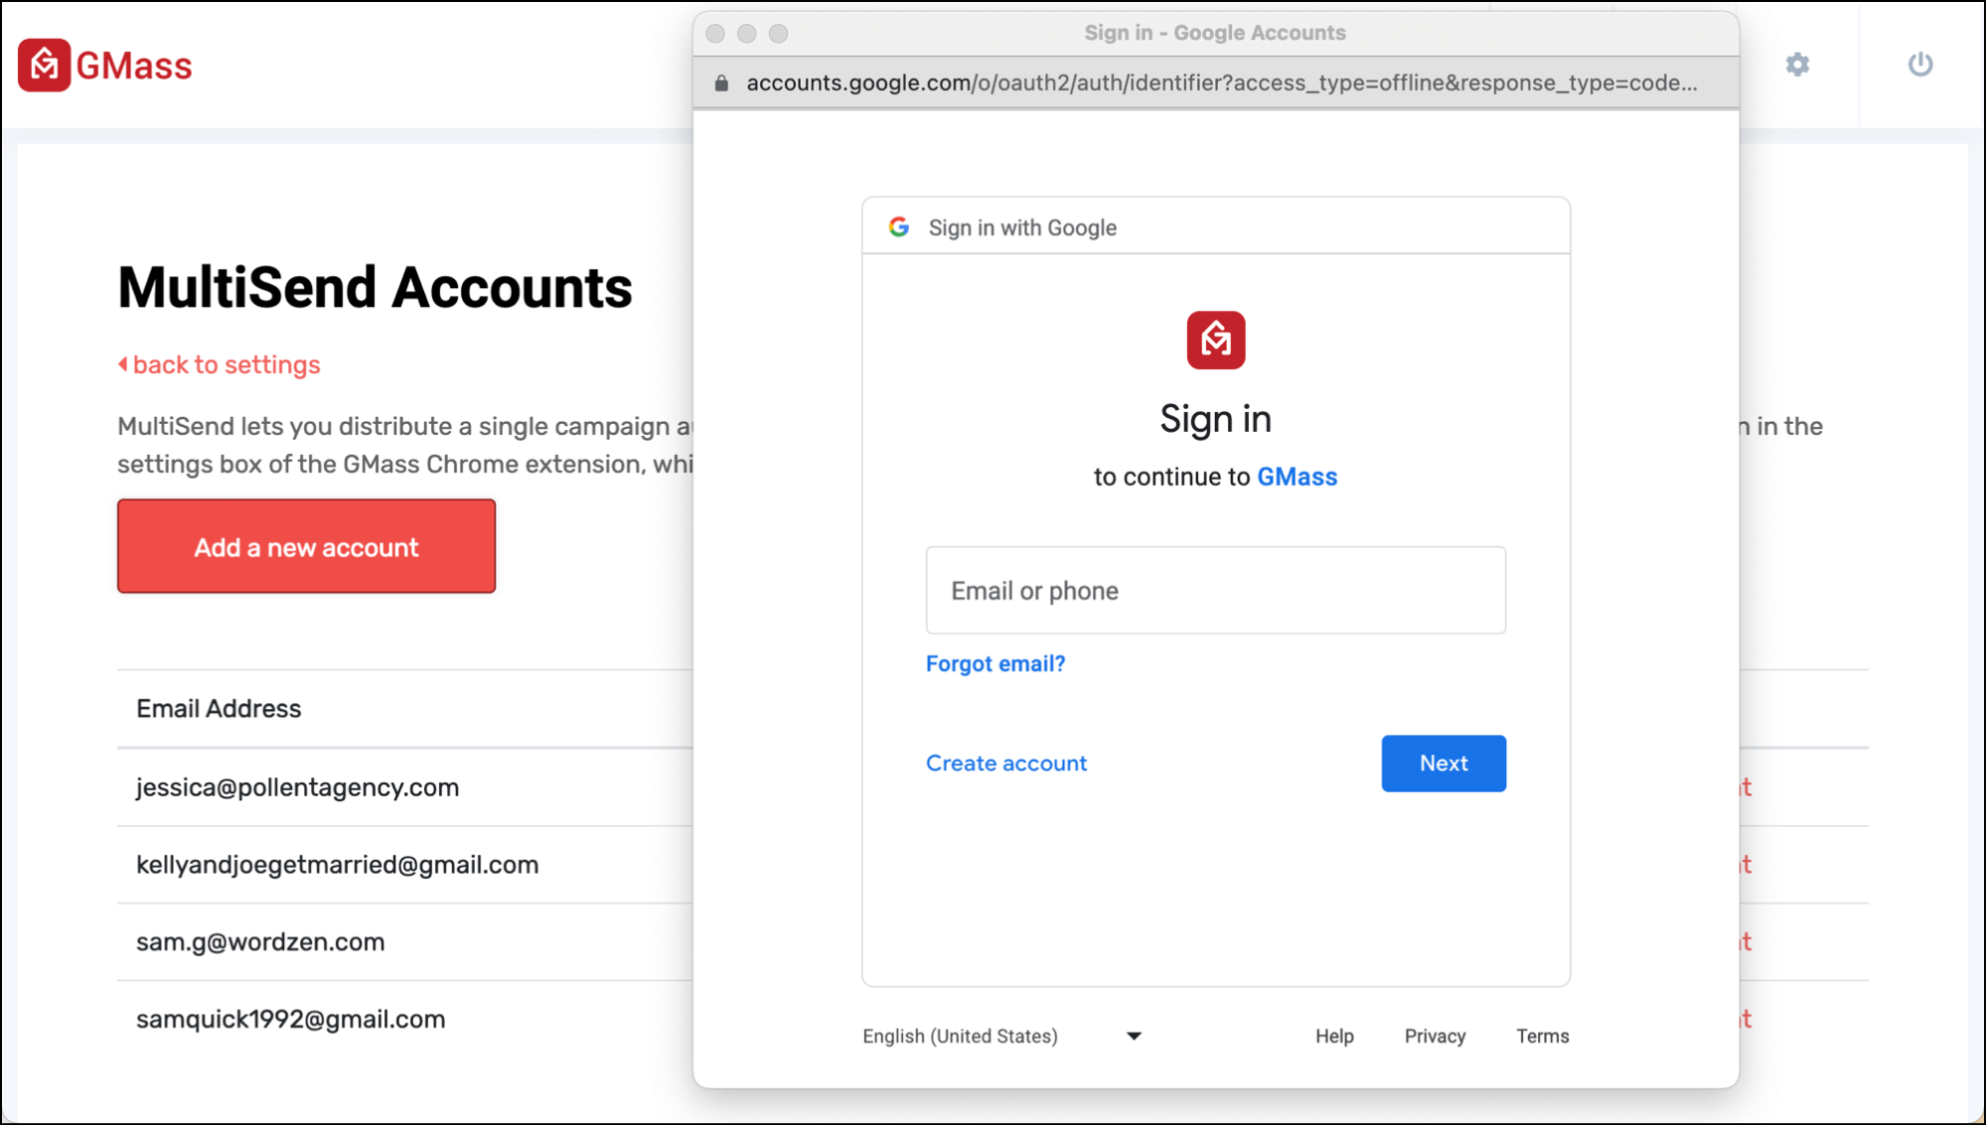Image resolution: width=1986 pixels, height=1126 pixels.
Task: Click the MultiSend Accounts heading
Action: (375, 288)
